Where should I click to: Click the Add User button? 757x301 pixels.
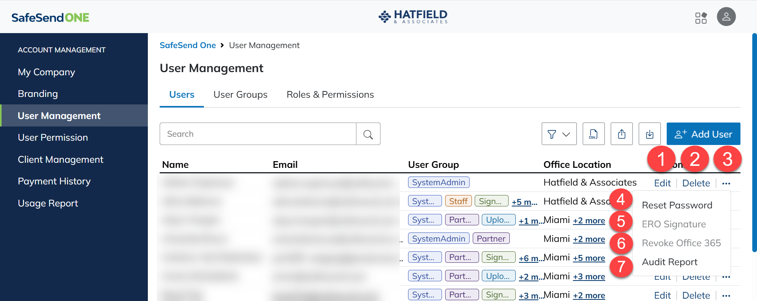(x=703, y=134)
